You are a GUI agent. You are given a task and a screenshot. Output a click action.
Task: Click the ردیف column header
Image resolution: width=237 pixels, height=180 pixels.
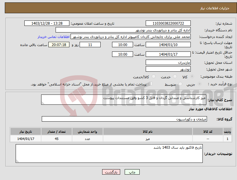tap(227, 132)
